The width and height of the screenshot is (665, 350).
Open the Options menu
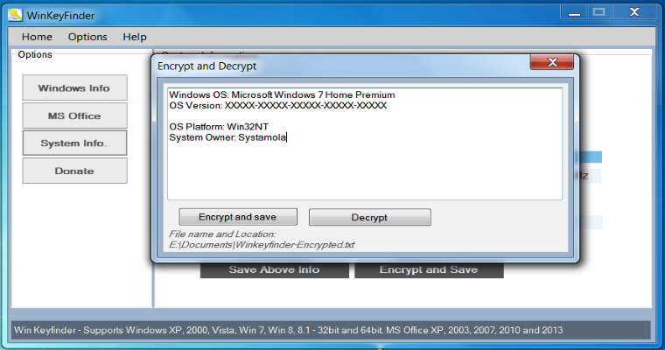pyautogui.click(x=87, y=37)
